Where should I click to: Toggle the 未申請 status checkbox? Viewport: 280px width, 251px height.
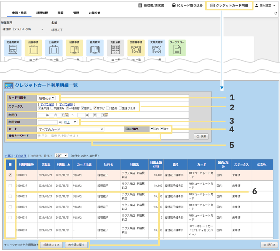pyautogui.click(x=40, y=108)
